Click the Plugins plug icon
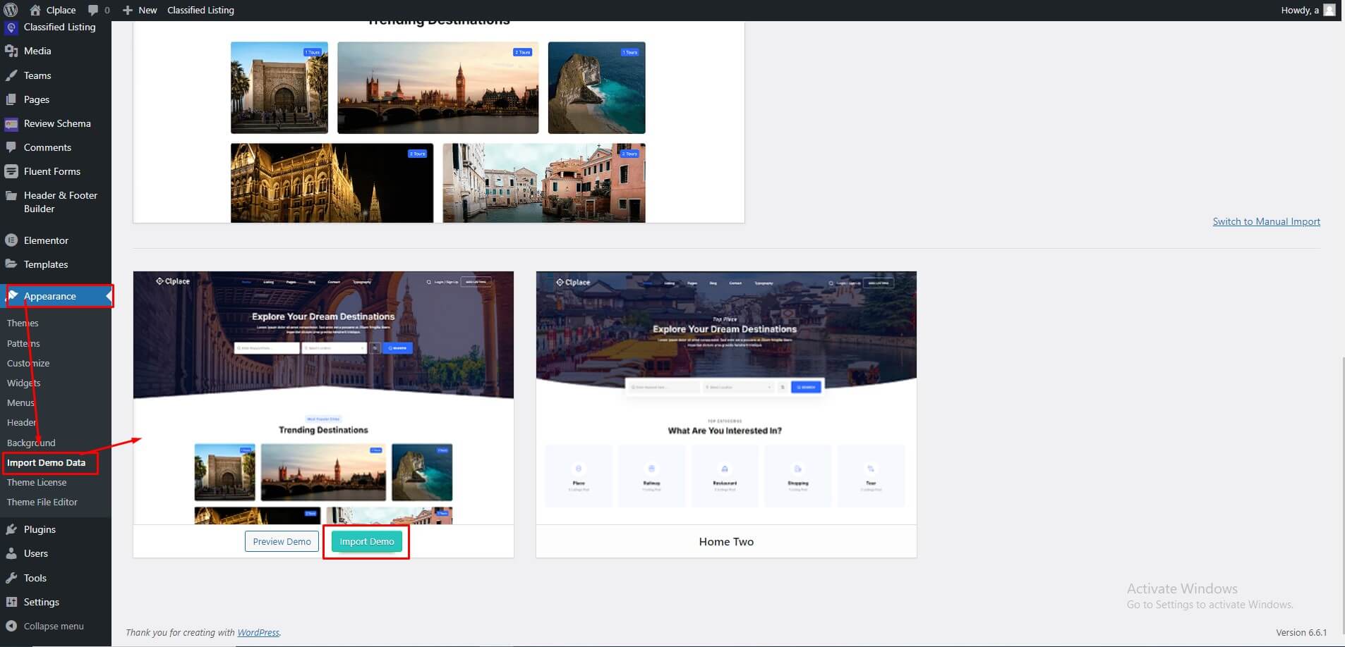The height and width of the screenshot is (647, 1345). (11, 529)
